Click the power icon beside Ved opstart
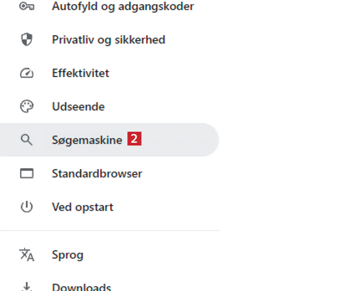361x291 pixels. point(27,207)
